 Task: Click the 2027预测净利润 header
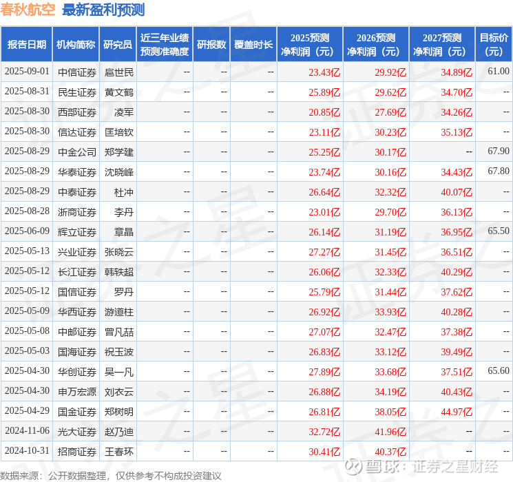click(x=442, y=45)
